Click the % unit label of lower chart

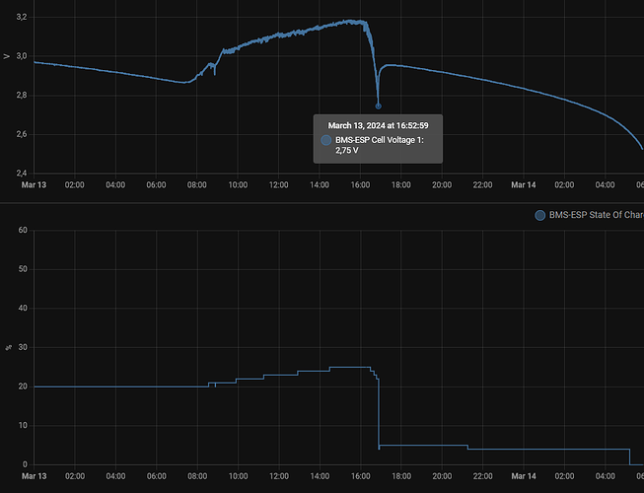(x=8, y=348)
